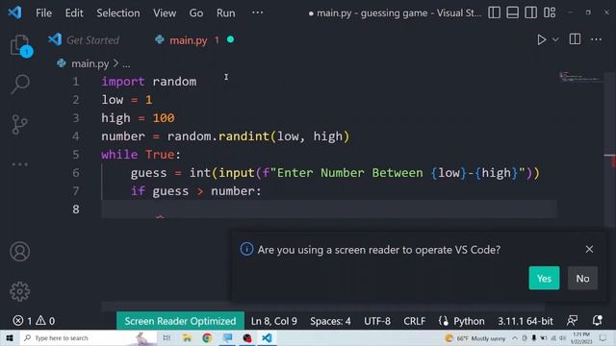616x346 pixels.
Task: Open the Search view in activity bar
Action: 19,84
